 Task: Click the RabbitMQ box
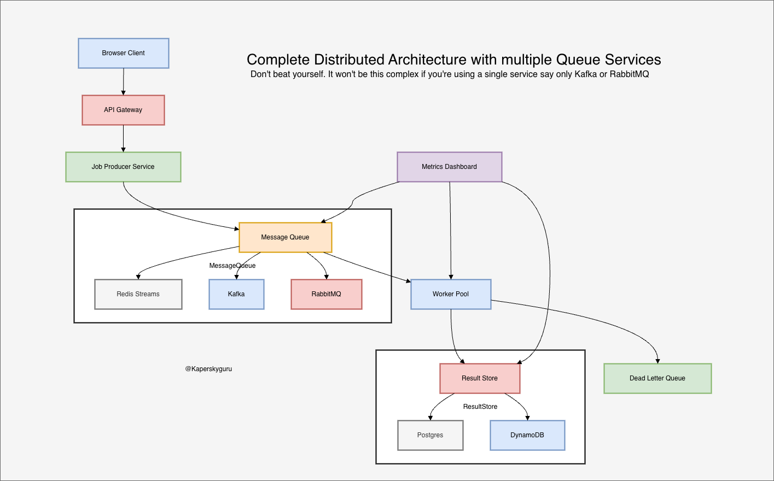[x=326, y=294]
